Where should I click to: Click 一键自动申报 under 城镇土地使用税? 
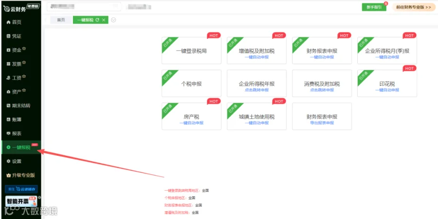(256, 123)
